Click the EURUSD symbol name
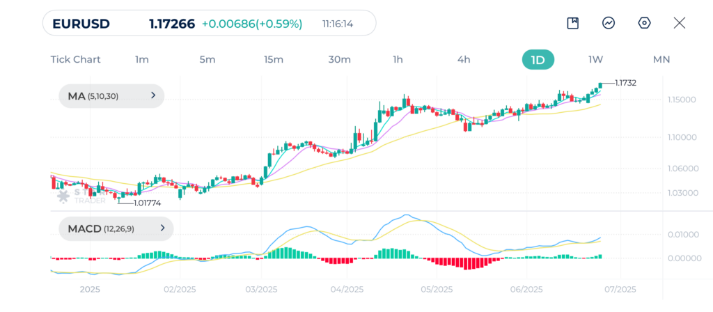713x312 pixels. [x=81, y=24]
